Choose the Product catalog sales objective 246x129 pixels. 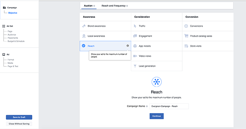click(208, 36)
